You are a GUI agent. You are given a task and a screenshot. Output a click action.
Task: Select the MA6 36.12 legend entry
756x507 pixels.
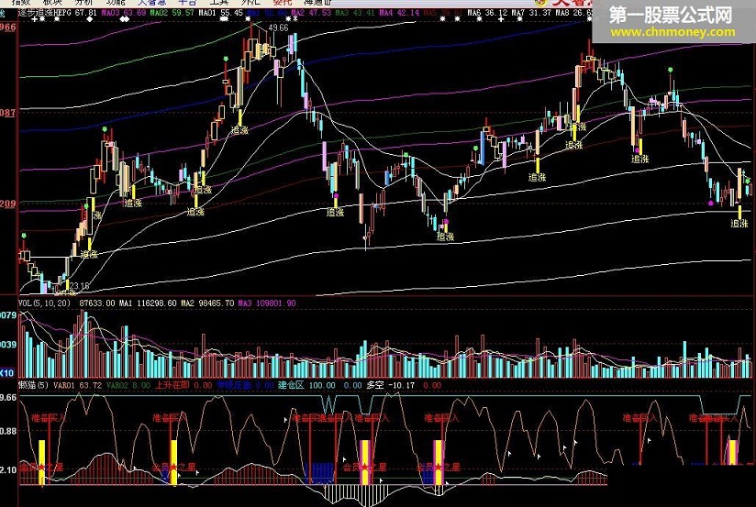click(487, 13)
